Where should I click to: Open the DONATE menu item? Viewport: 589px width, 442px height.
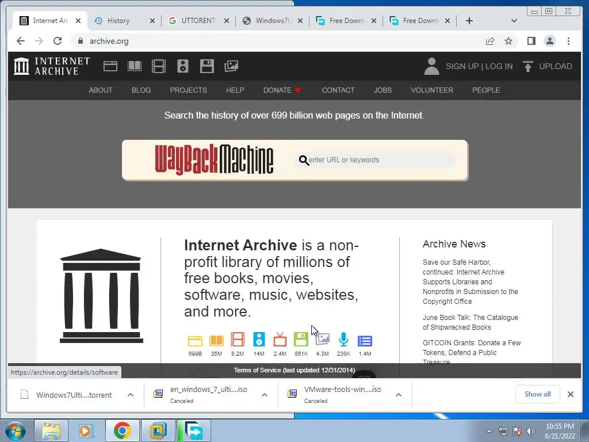pos(282,90)
